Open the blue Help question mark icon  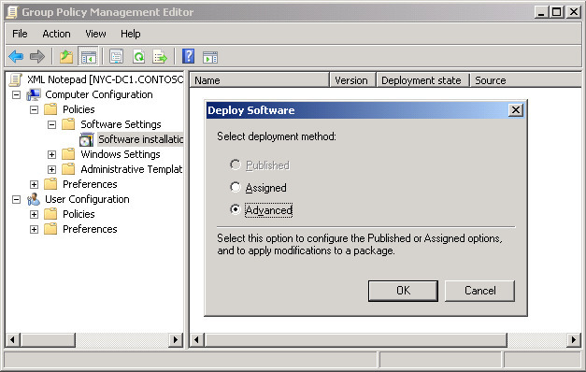click(188, 56)
